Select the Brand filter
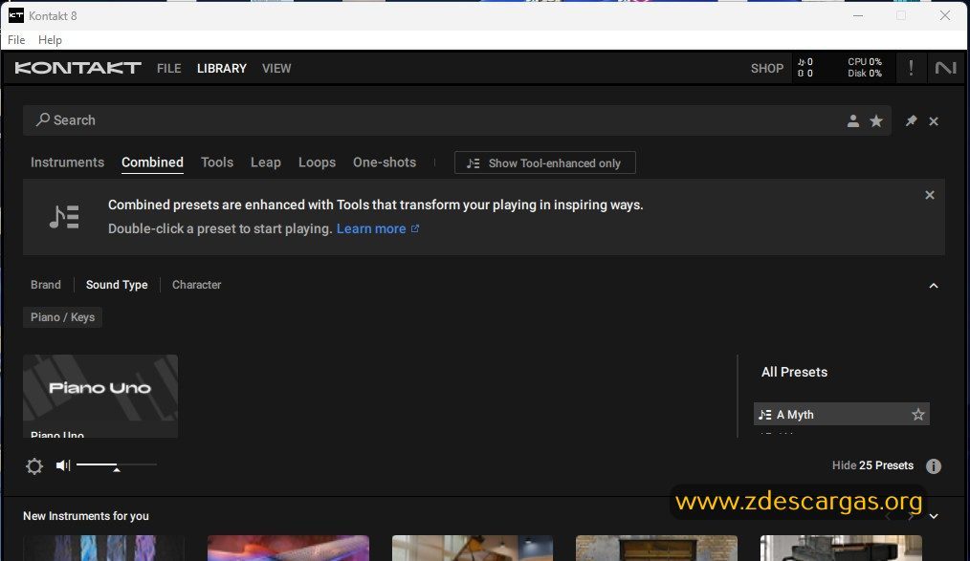 46,285
